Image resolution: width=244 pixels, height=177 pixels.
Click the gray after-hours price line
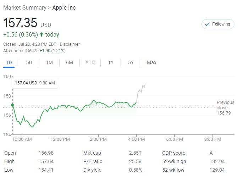coord(140,90)
